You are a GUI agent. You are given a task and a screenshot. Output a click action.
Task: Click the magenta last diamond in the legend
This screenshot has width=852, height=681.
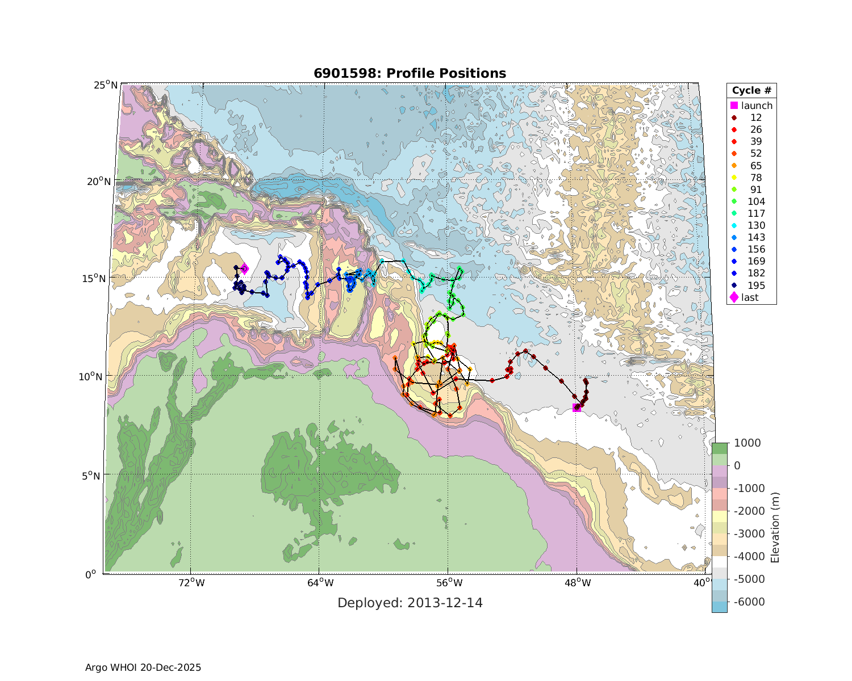tap(734, 297)
